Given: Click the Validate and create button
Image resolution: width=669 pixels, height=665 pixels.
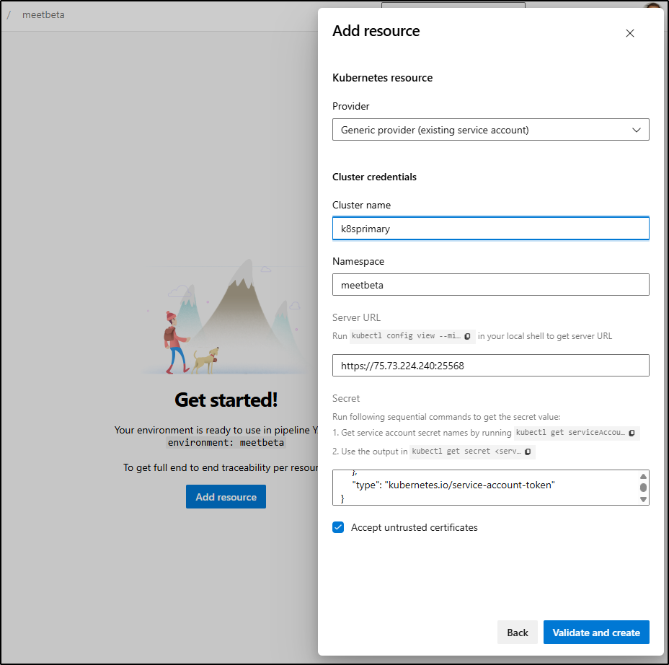Looking at the screenshot, I should 596,632.
